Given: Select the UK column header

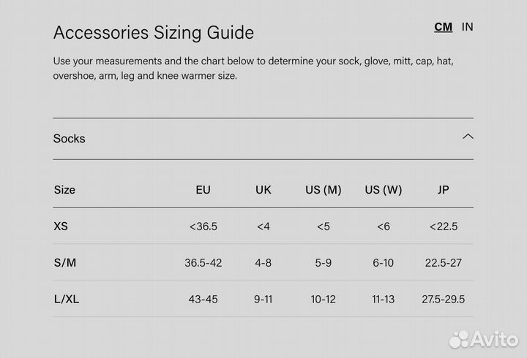Looking at the screenshot, I should (263, 190).
